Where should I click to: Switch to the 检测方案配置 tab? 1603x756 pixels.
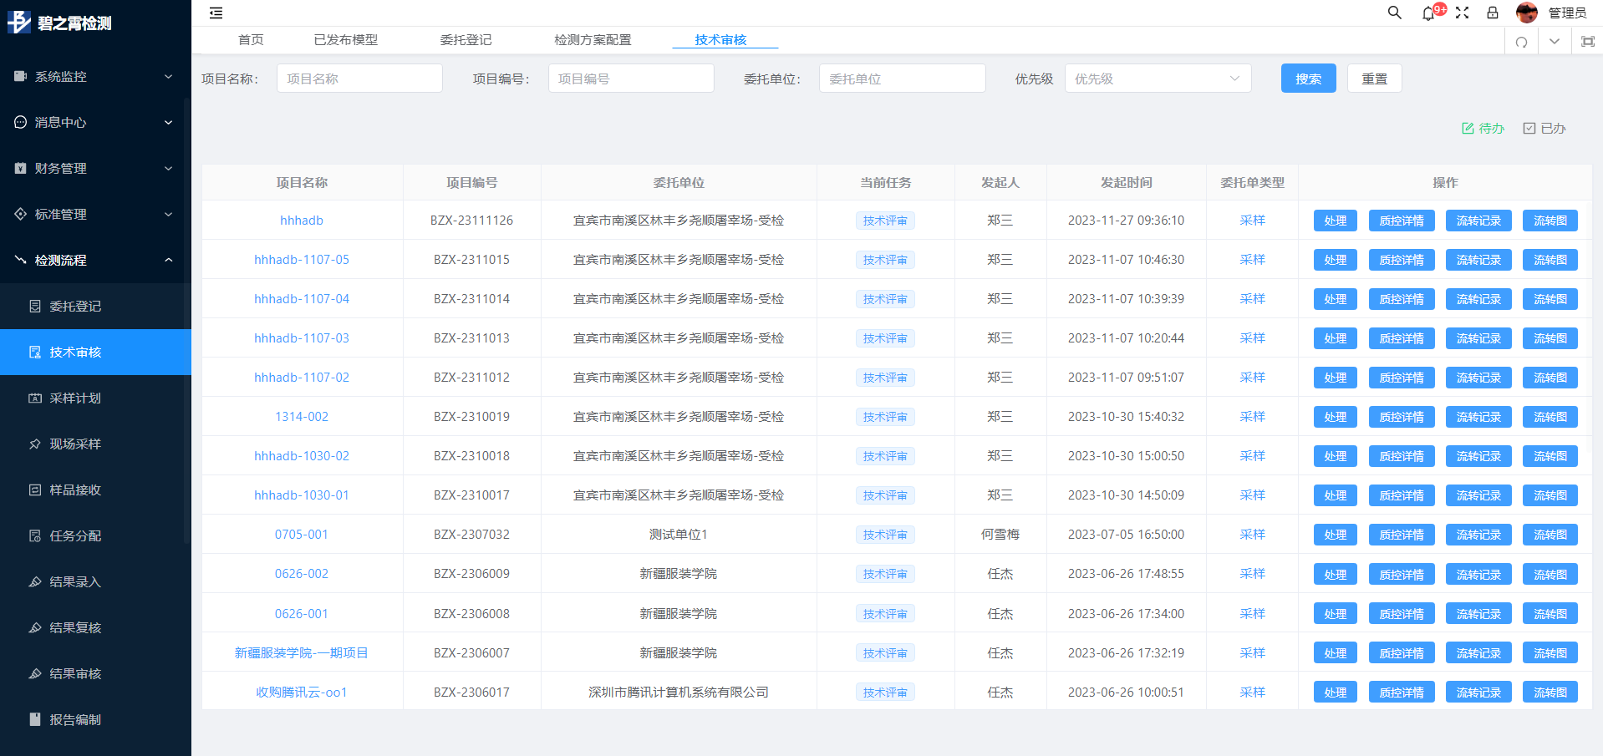coord(593,40)
